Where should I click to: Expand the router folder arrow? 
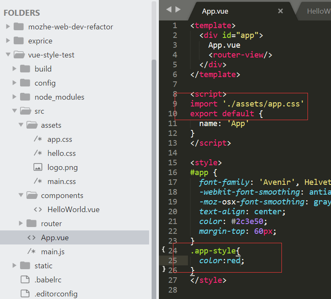[21, 223]
